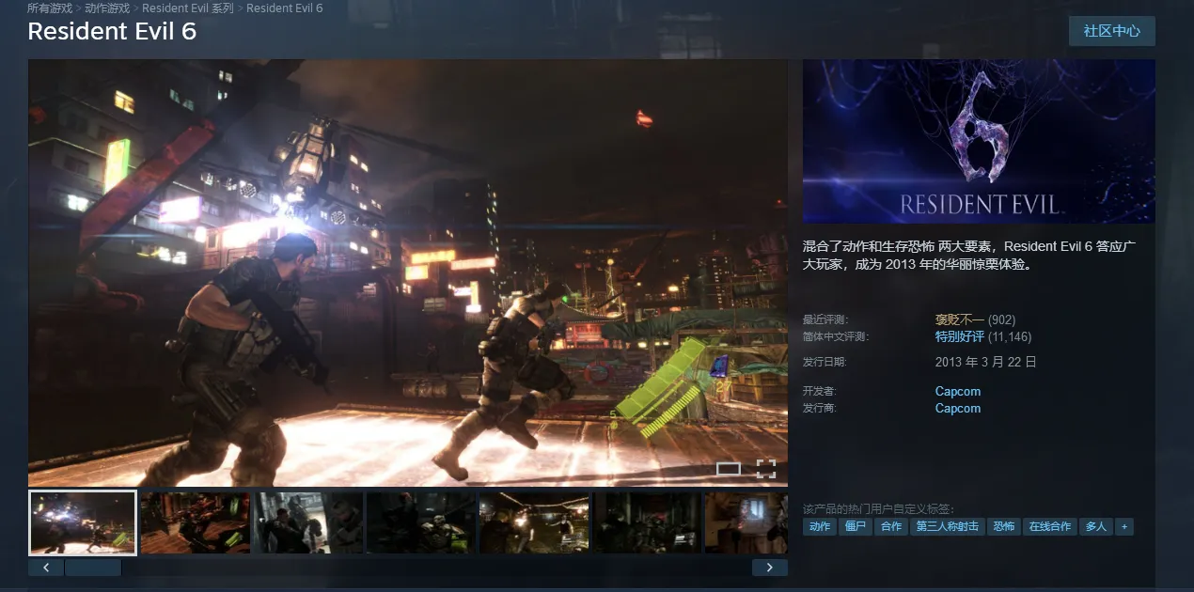1194x592 pixels.
Task: Select the second screenshot thumbnail
Action: 196,522
